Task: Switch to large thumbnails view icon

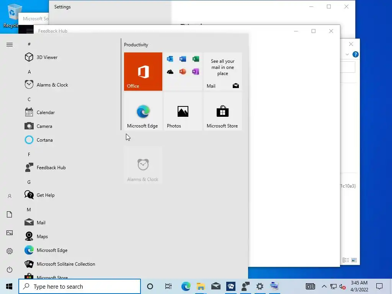Action: pyautogui.click(x=354, y=260)
